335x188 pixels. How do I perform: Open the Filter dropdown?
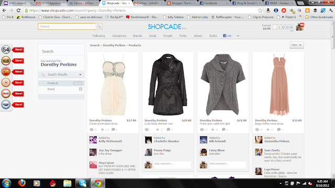pos(297,45)
